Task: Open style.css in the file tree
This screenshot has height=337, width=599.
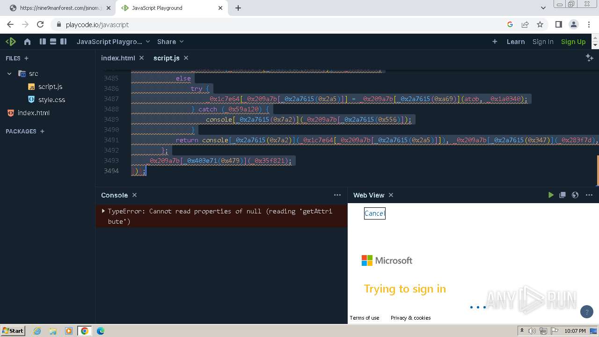Action: pos(47,100)
